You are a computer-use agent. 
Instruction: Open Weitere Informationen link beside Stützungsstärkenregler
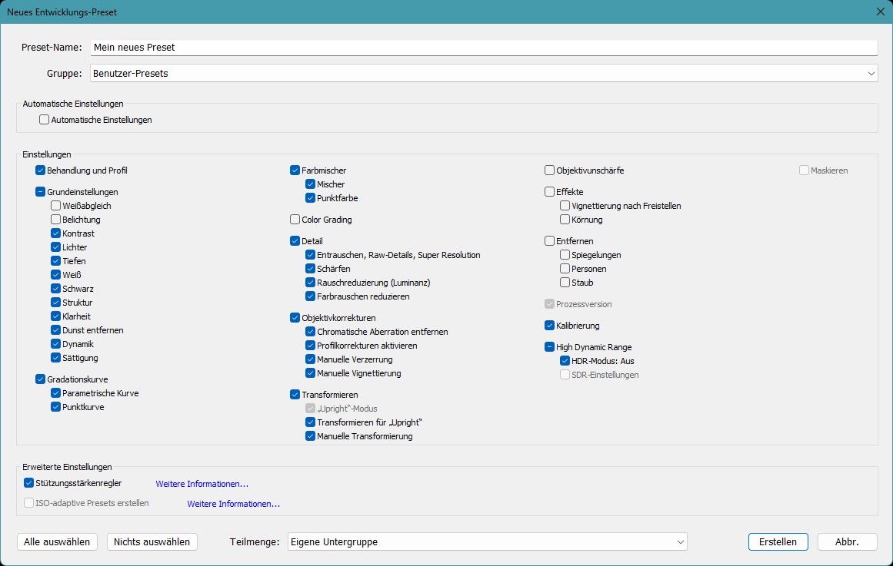202,484
